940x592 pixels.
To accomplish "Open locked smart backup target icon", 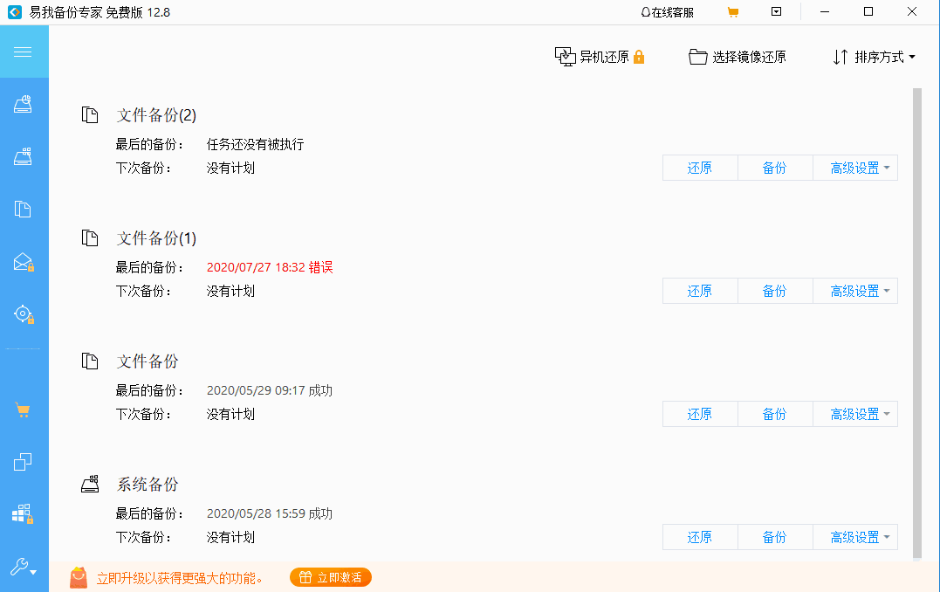I will pos(24,314).
